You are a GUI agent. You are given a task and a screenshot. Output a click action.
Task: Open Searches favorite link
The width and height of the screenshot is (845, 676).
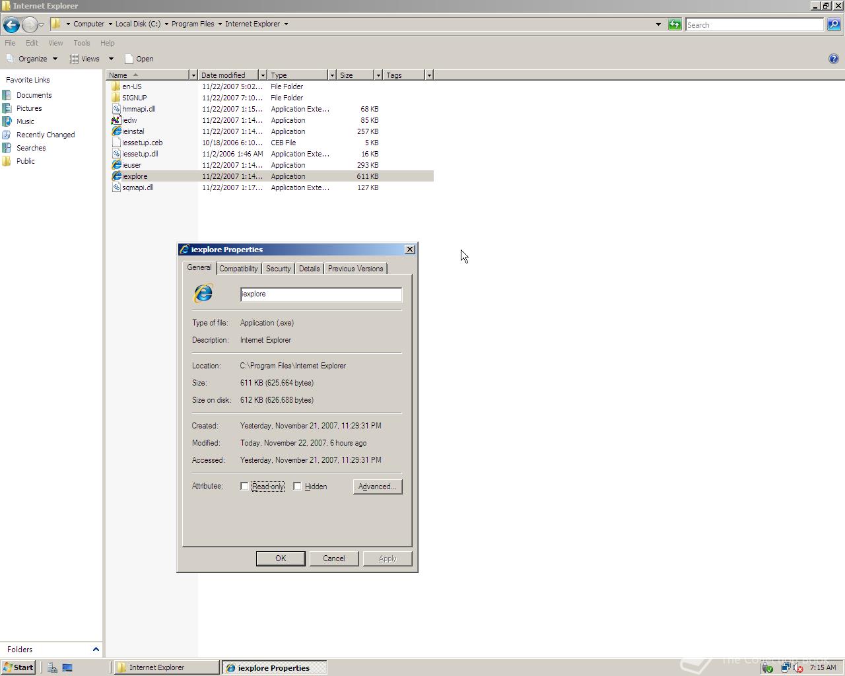pyautogui.click(x=31, y=148)
